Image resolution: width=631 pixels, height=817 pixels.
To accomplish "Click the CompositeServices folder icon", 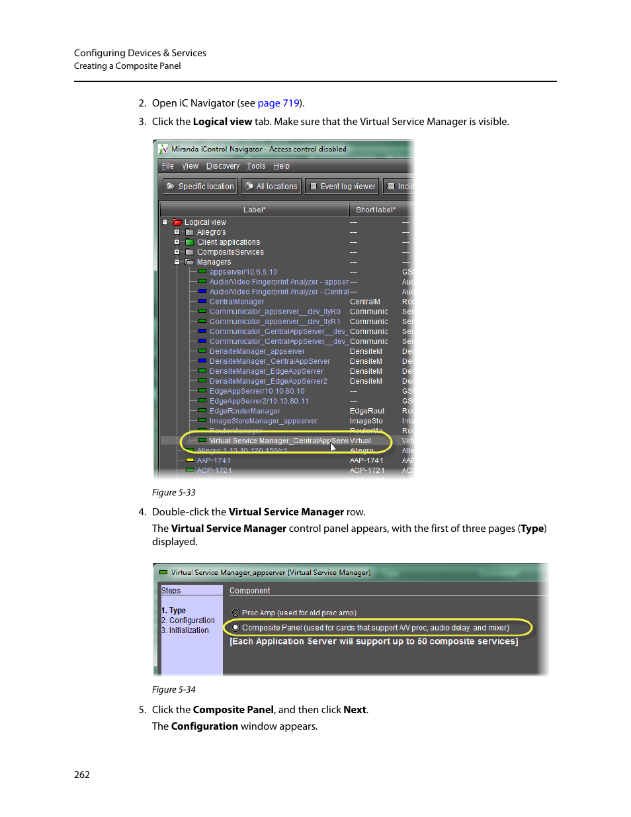I will [x=190, y=252].
